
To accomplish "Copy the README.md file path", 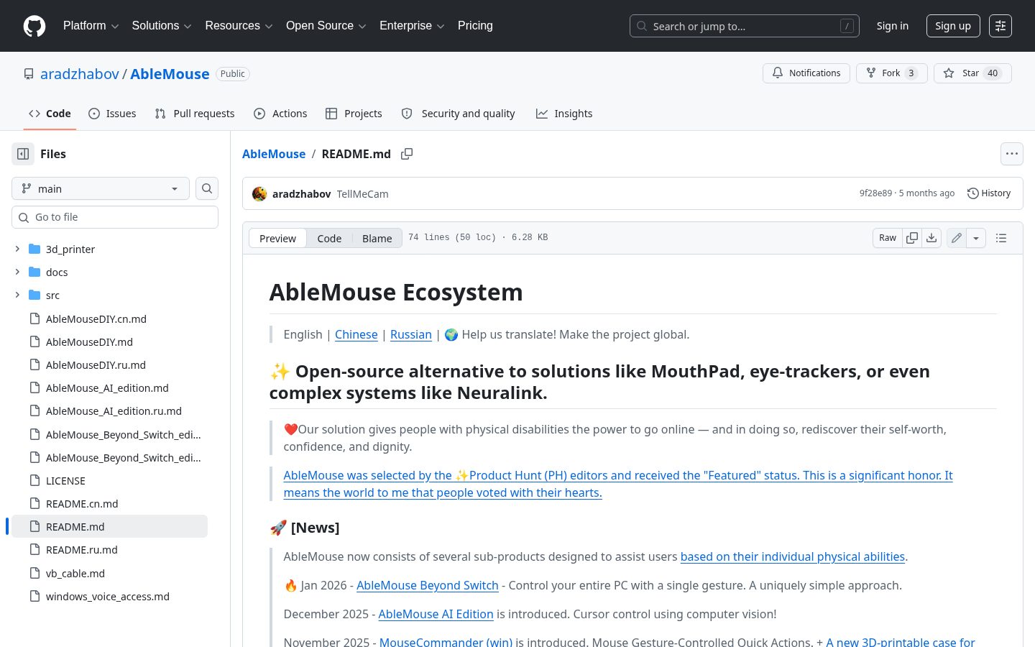I will pos(407,154).
